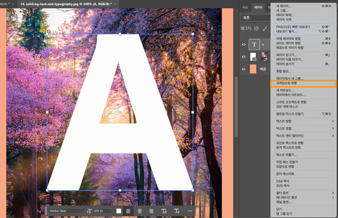The width and height of the screenshot is (338, 218).
Task: Select 레이어 이름 바꾸기... menu item
Action: coord(304,60)
